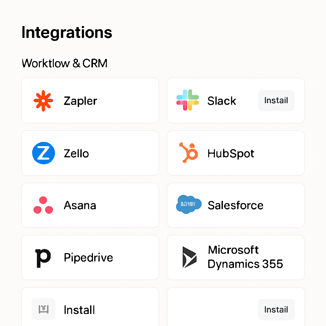The width and height of the screenshot is (326, 326).
Task: Click the Zapler orange asterisk icon
Action: [43, 101]
